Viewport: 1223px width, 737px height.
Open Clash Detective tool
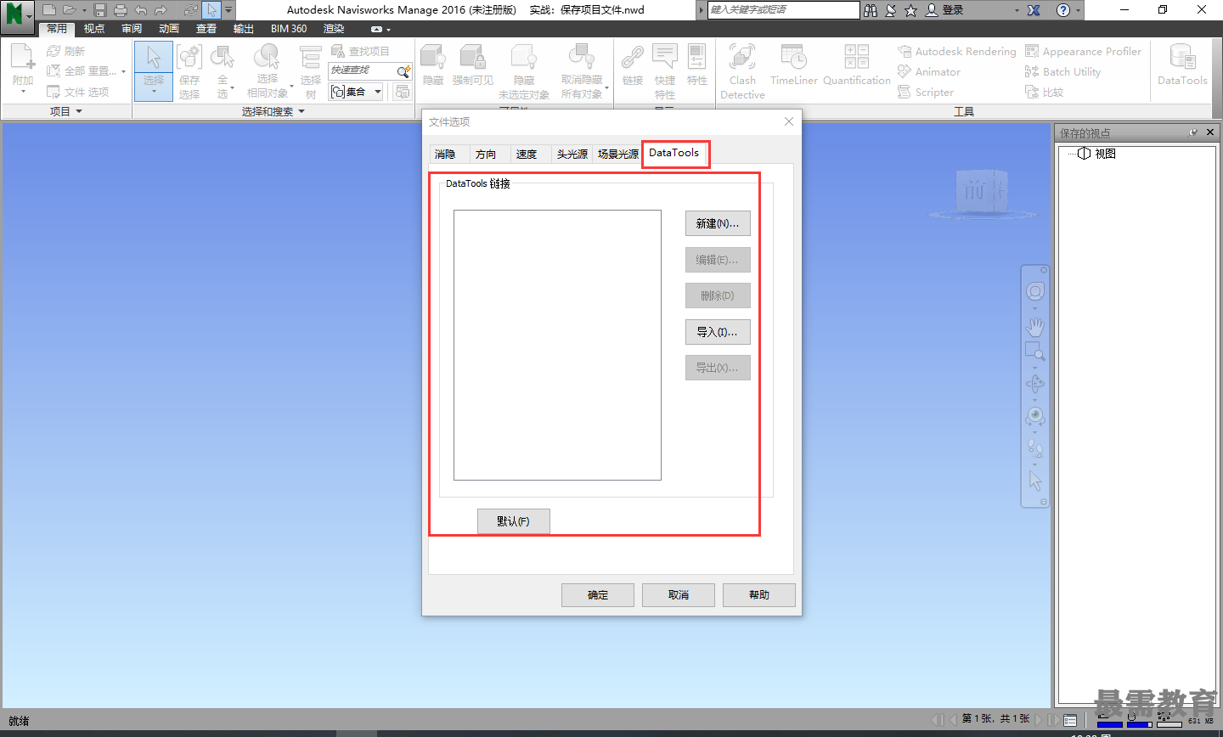click(742, 72)
